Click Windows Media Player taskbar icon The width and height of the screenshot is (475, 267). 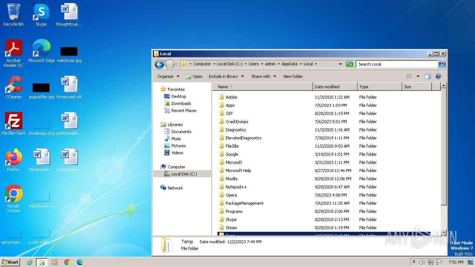(54, 262)
